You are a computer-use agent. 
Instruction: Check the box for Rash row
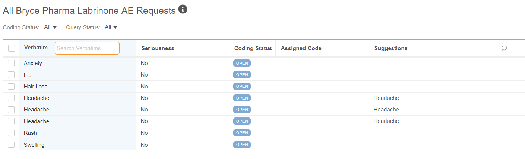click(x=11, y=133)
